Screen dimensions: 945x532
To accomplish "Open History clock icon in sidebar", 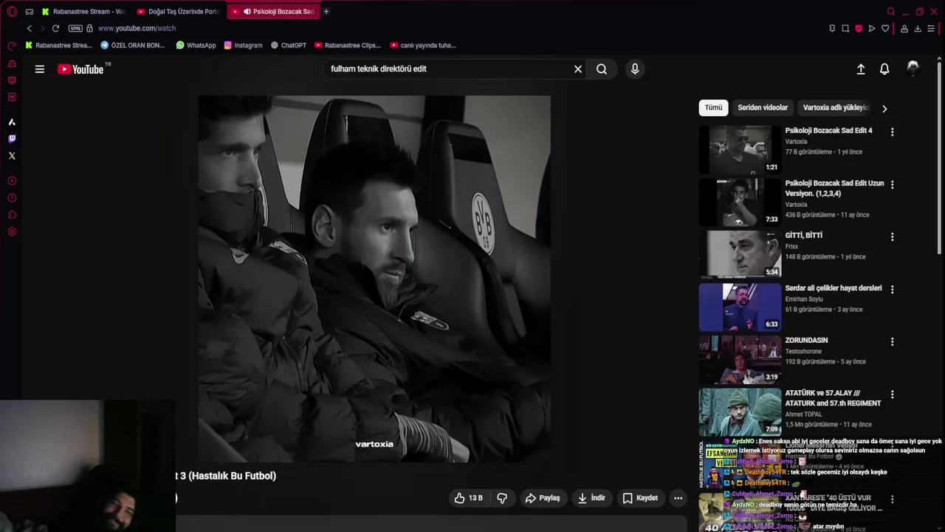I will 12,198.
